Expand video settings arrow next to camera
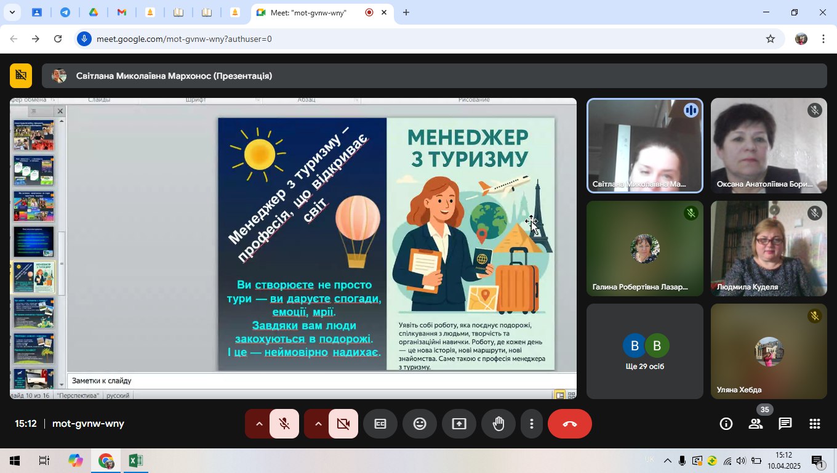Viewport: 837px width, 473px height. (318, 424)
